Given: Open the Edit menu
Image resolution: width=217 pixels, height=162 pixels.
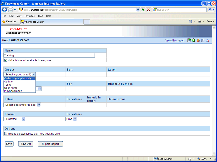Looking at the screenshot, I should (12, 16).
